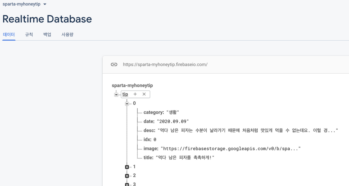Collapse the tip node

pyautogui.click(x=116, y=95)
